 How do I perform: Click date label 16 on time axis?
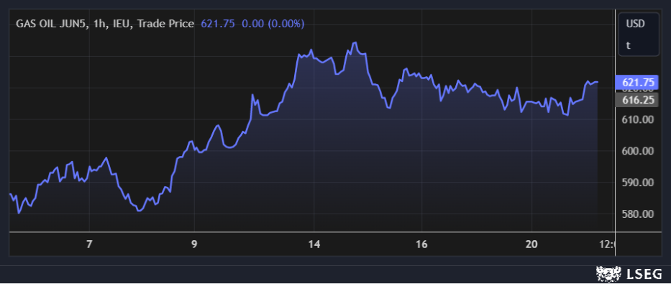[421, 244]
